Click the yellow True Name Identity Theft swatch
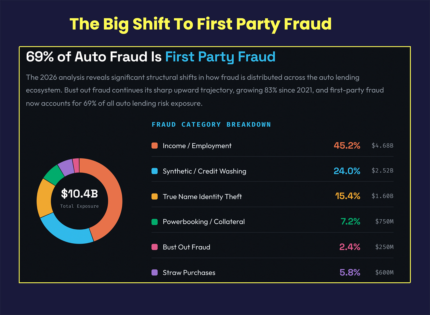The width and height of the screenshot is (430, 315). pyautogui.click(x=155, y=196)
